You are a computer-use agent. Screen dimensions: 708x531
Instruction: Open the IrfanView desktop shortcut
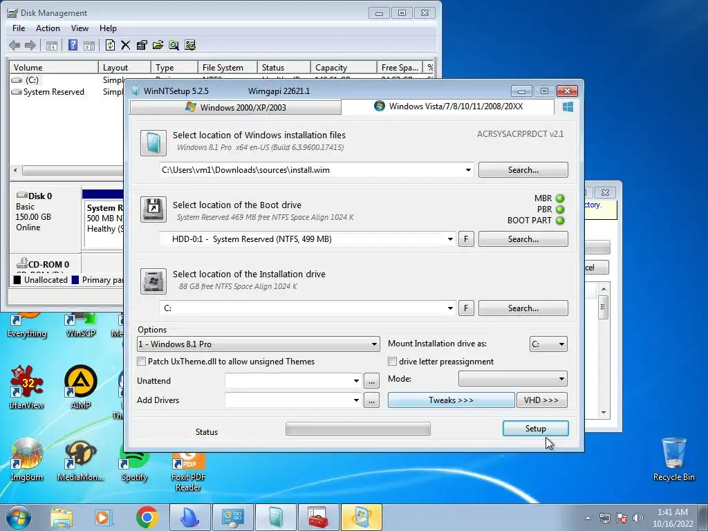(x=27, y=386)
